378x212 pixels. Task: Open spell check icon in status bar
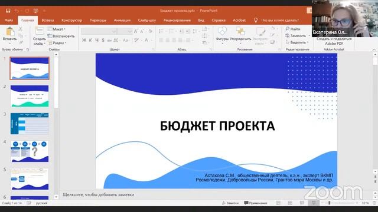tap(29, 203)
